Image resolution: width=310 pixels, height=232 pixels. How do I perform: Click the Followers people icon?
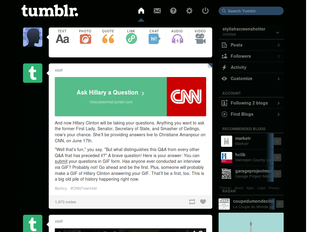[224, 56]
